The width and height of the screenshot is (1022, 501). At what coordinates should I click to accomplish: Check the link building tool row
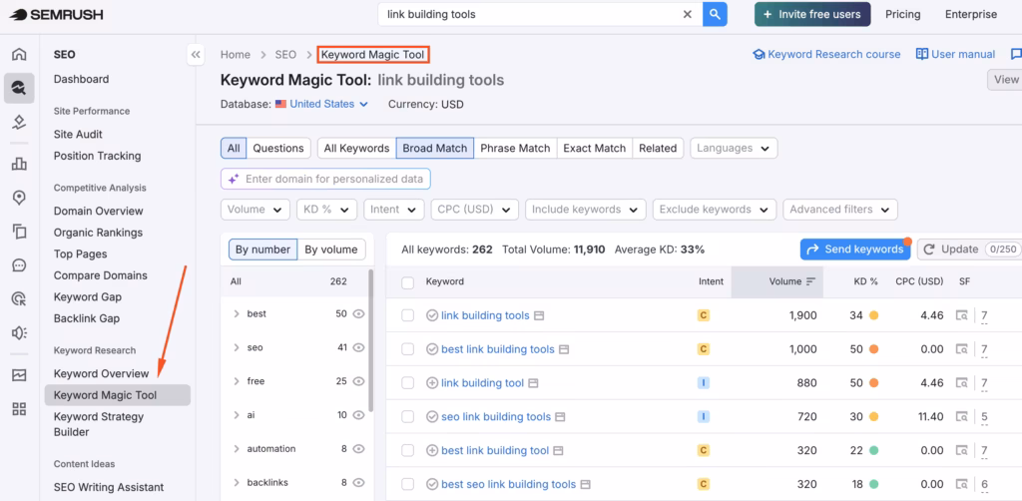(x=408, y=383)
